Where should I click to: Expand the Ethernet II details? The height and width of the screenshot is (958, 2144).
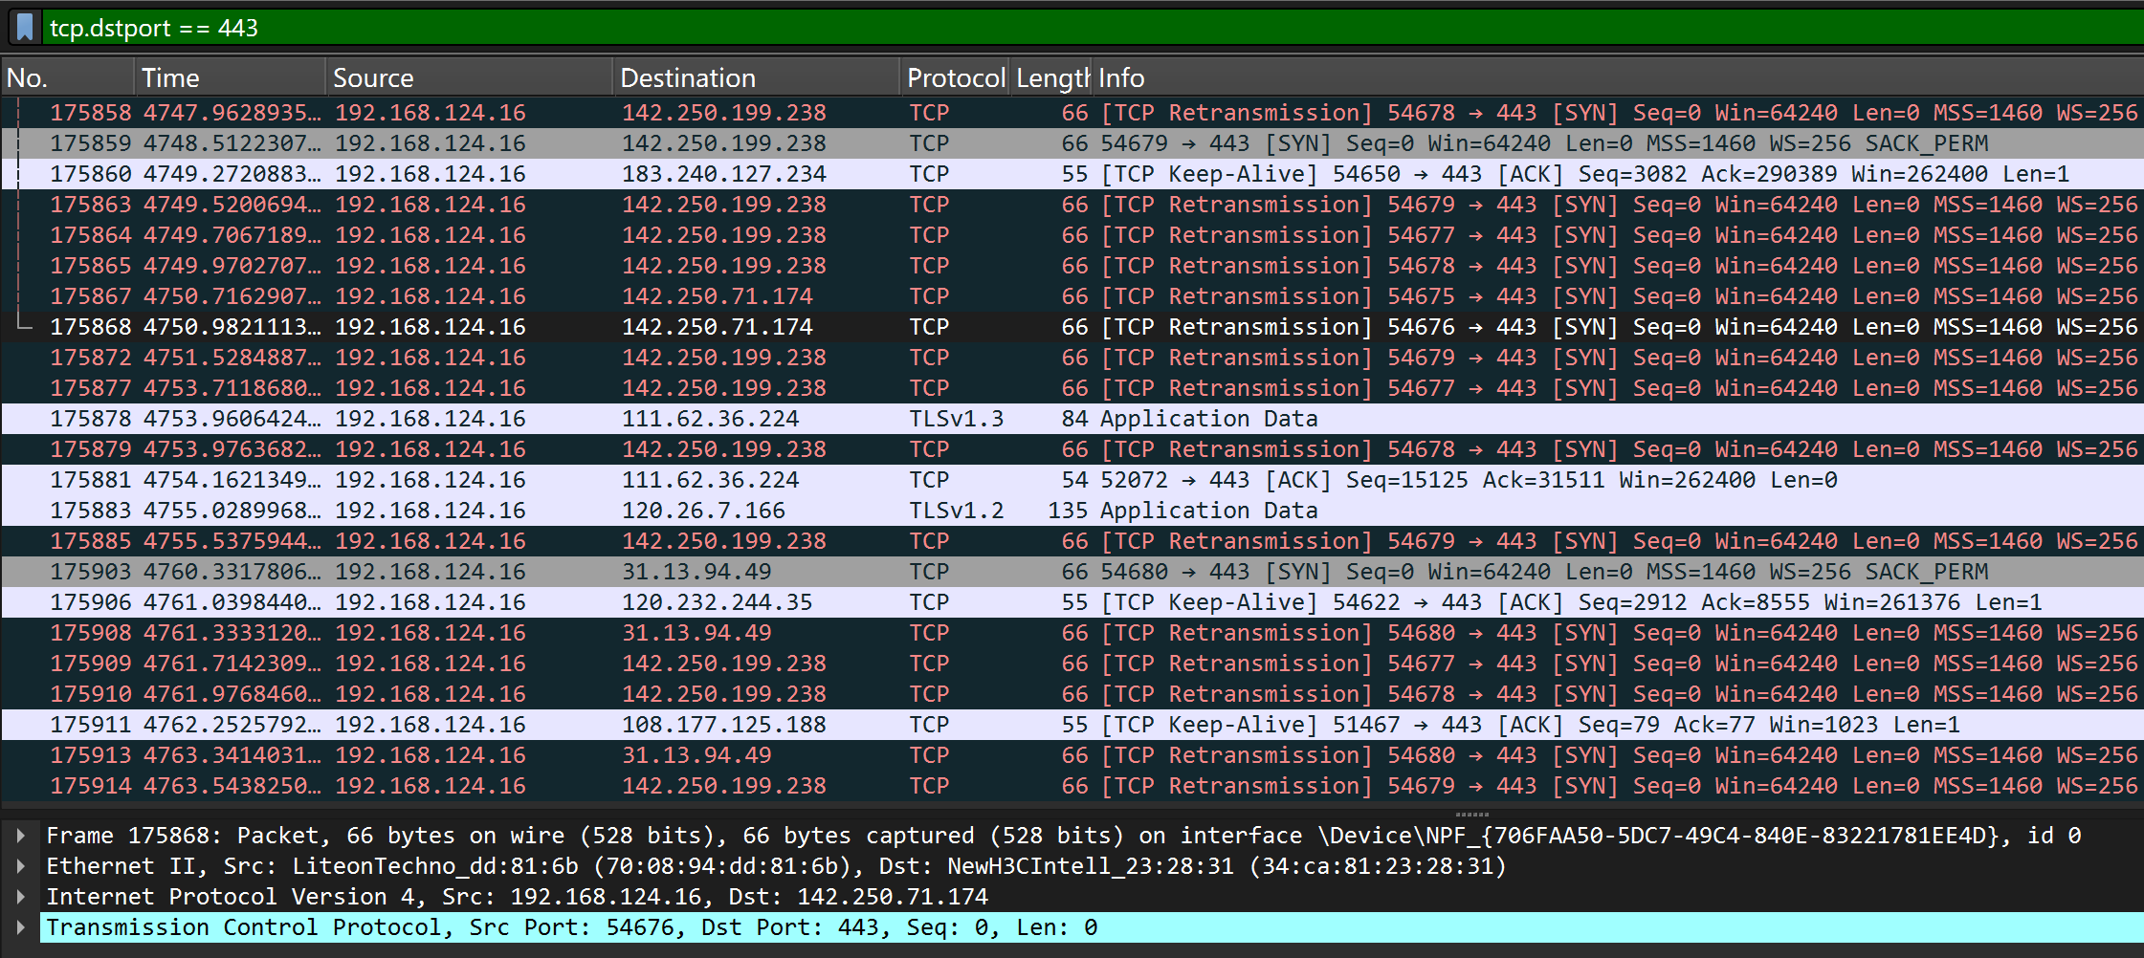pos(21,866)
